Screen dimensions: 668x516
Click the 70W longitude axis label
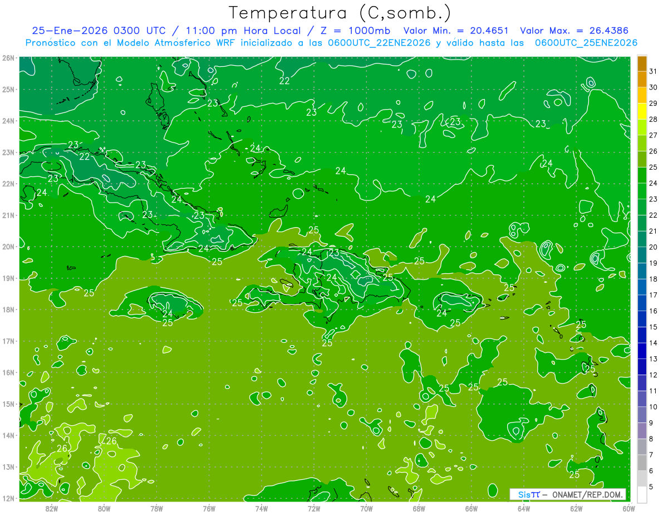pyautogui.click(x=366, y=508)
